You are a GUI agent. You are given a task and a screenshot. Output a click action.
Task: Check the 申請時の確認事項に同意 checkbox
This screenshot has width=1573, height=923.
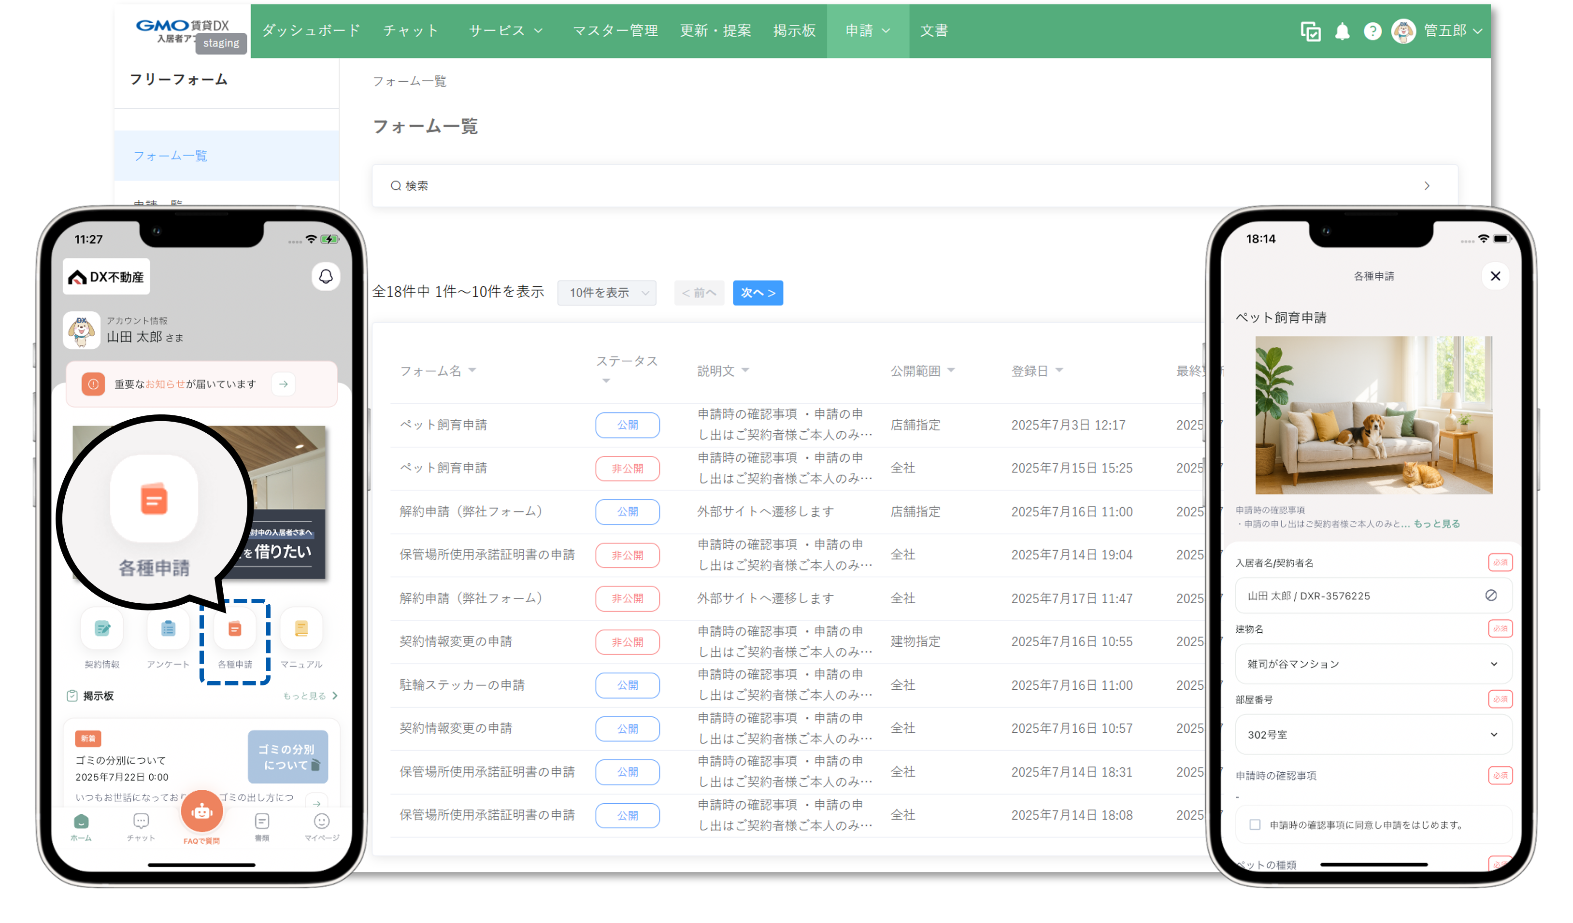coord(1255,824)
